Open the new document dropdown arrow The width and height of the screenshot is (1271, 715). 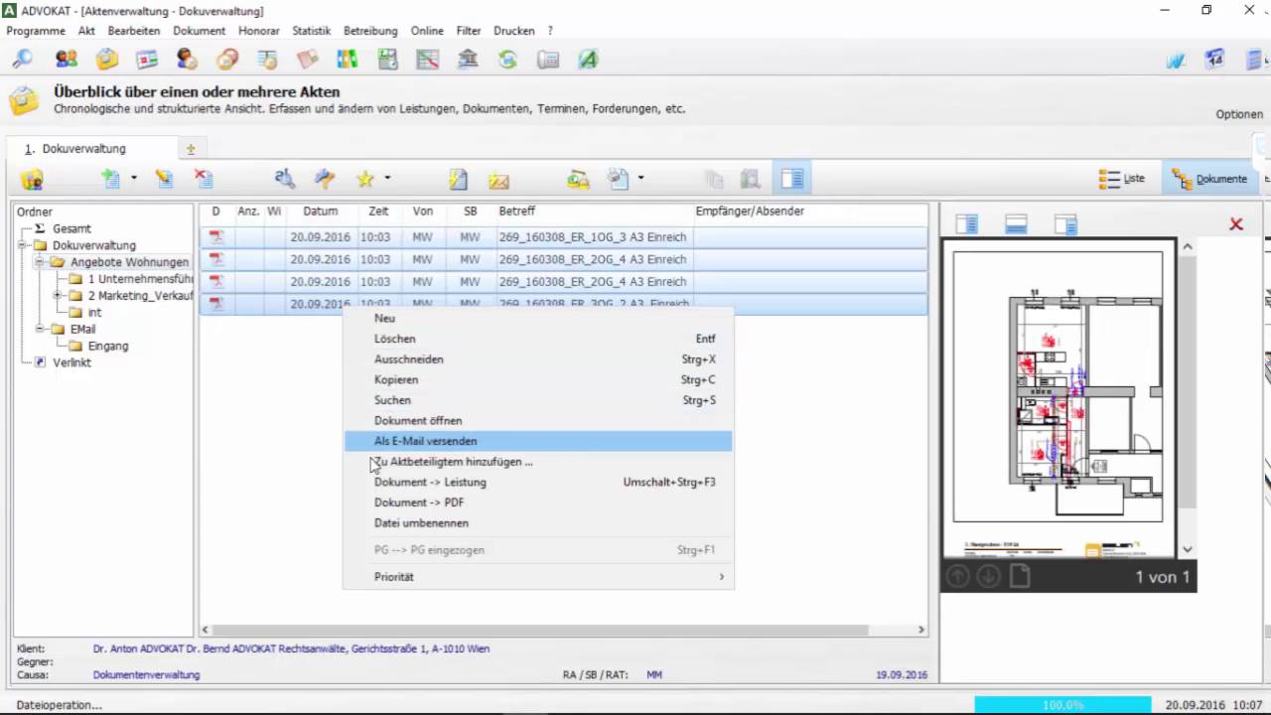pos(133,179)
